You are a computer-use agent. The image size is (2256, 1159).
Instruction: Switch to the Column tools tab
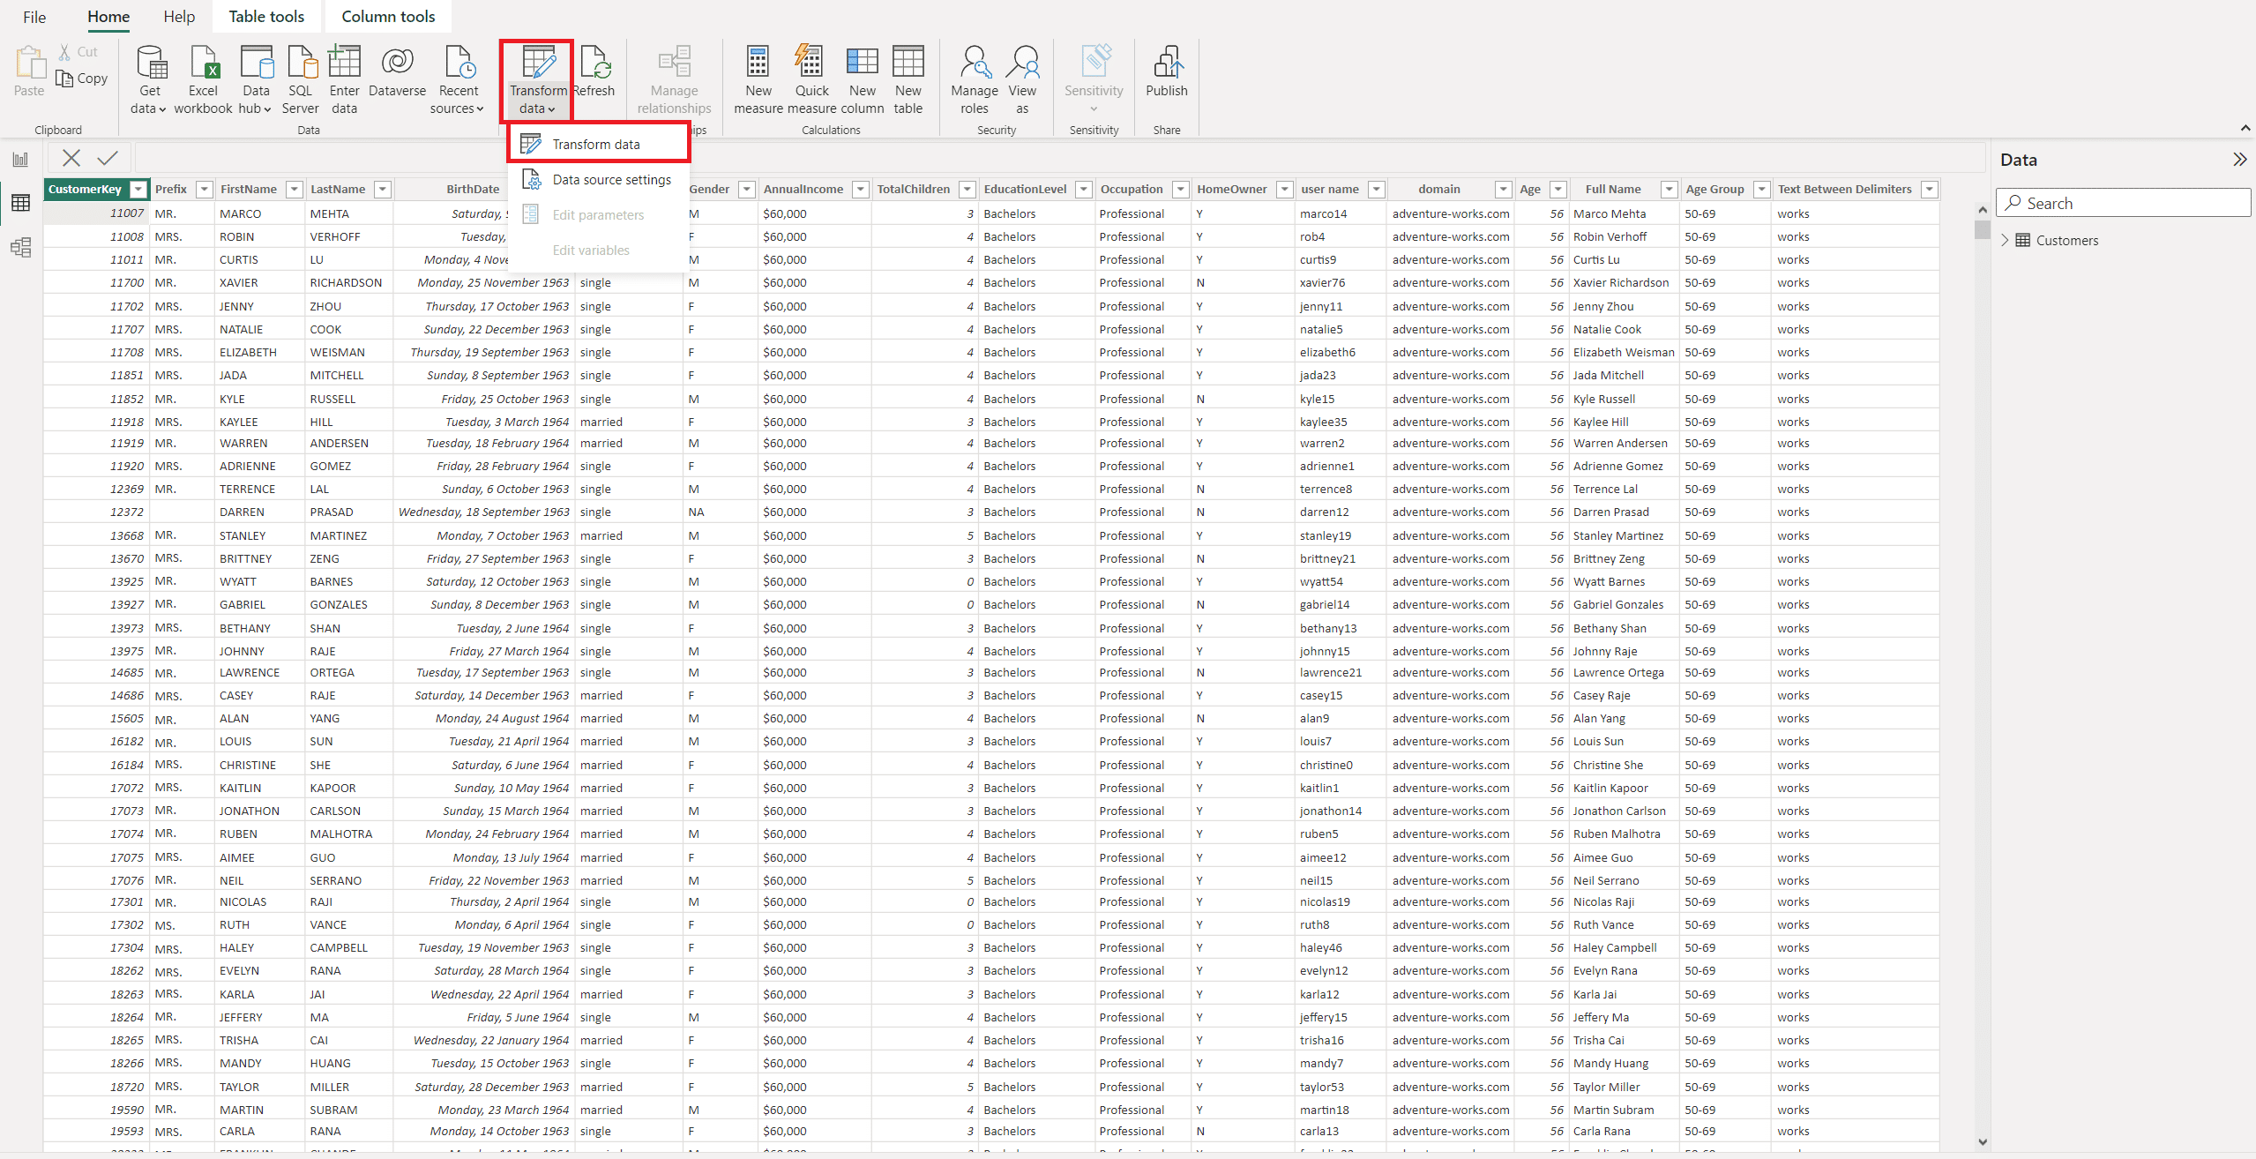(387, 16)
